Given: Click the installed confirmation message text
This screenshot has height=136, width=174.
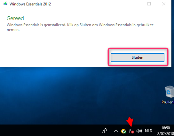Looking at the screenshot, I should (80, 27).
